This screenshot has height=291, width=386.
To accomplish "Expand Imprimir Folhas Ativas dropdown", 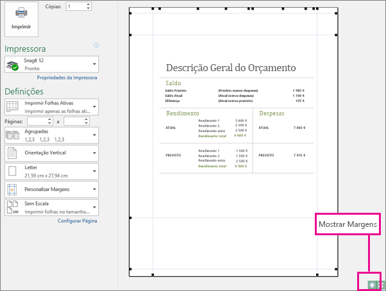I will tap(51, 107).
